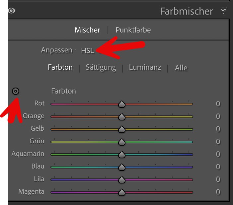This screenshot has height=205, width=233.
Task: Click the Lila hue slider handle
Action: [122, 180]
